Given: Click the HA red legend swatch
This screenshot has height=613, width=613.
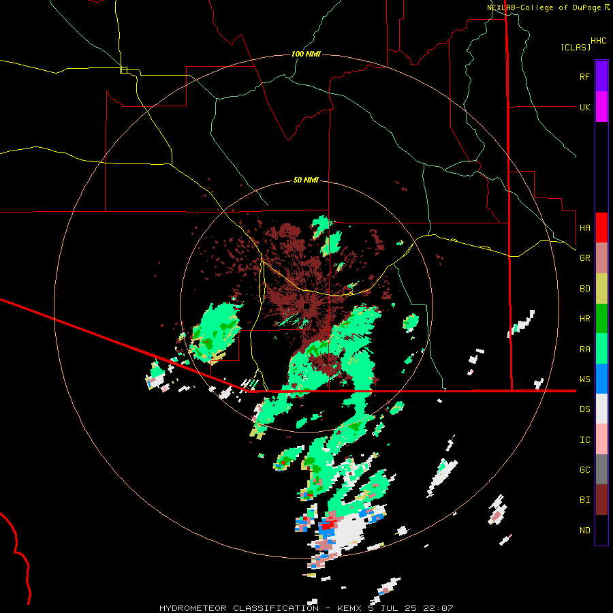Looking at the screenshot, I should pos(601,227).
